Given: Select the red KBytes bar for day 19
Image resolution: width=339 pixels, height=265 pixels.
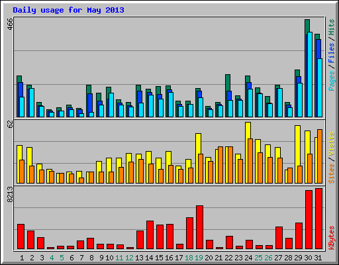Looking at the screenshot, I should click(199, 227).
